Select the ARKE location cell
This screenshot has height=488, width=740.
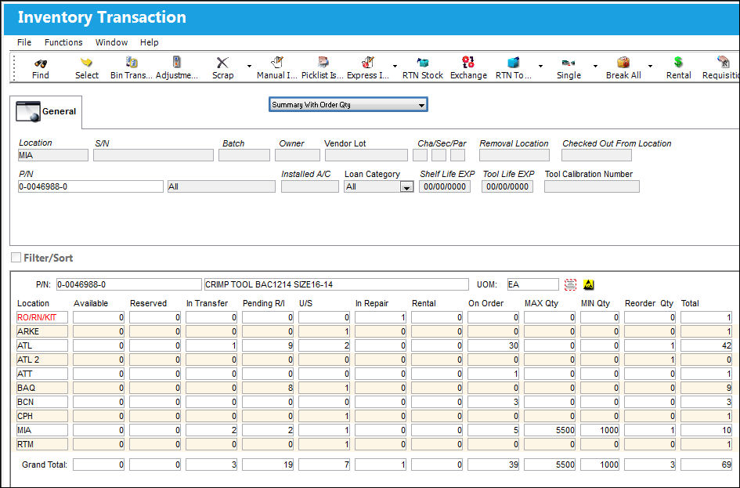42,332
